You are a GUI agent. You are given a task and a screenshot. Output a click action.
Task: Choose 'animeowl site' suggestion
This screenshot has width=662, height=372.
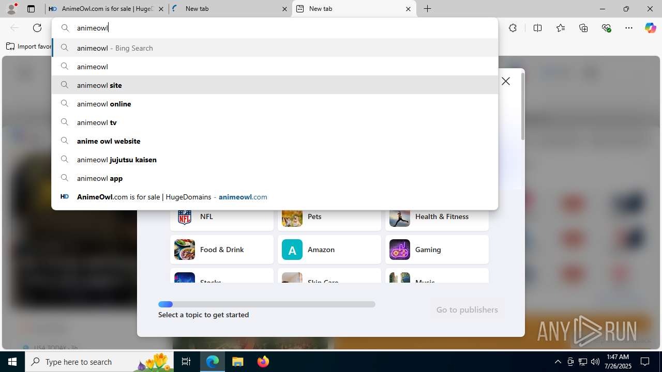pos(275,85)
